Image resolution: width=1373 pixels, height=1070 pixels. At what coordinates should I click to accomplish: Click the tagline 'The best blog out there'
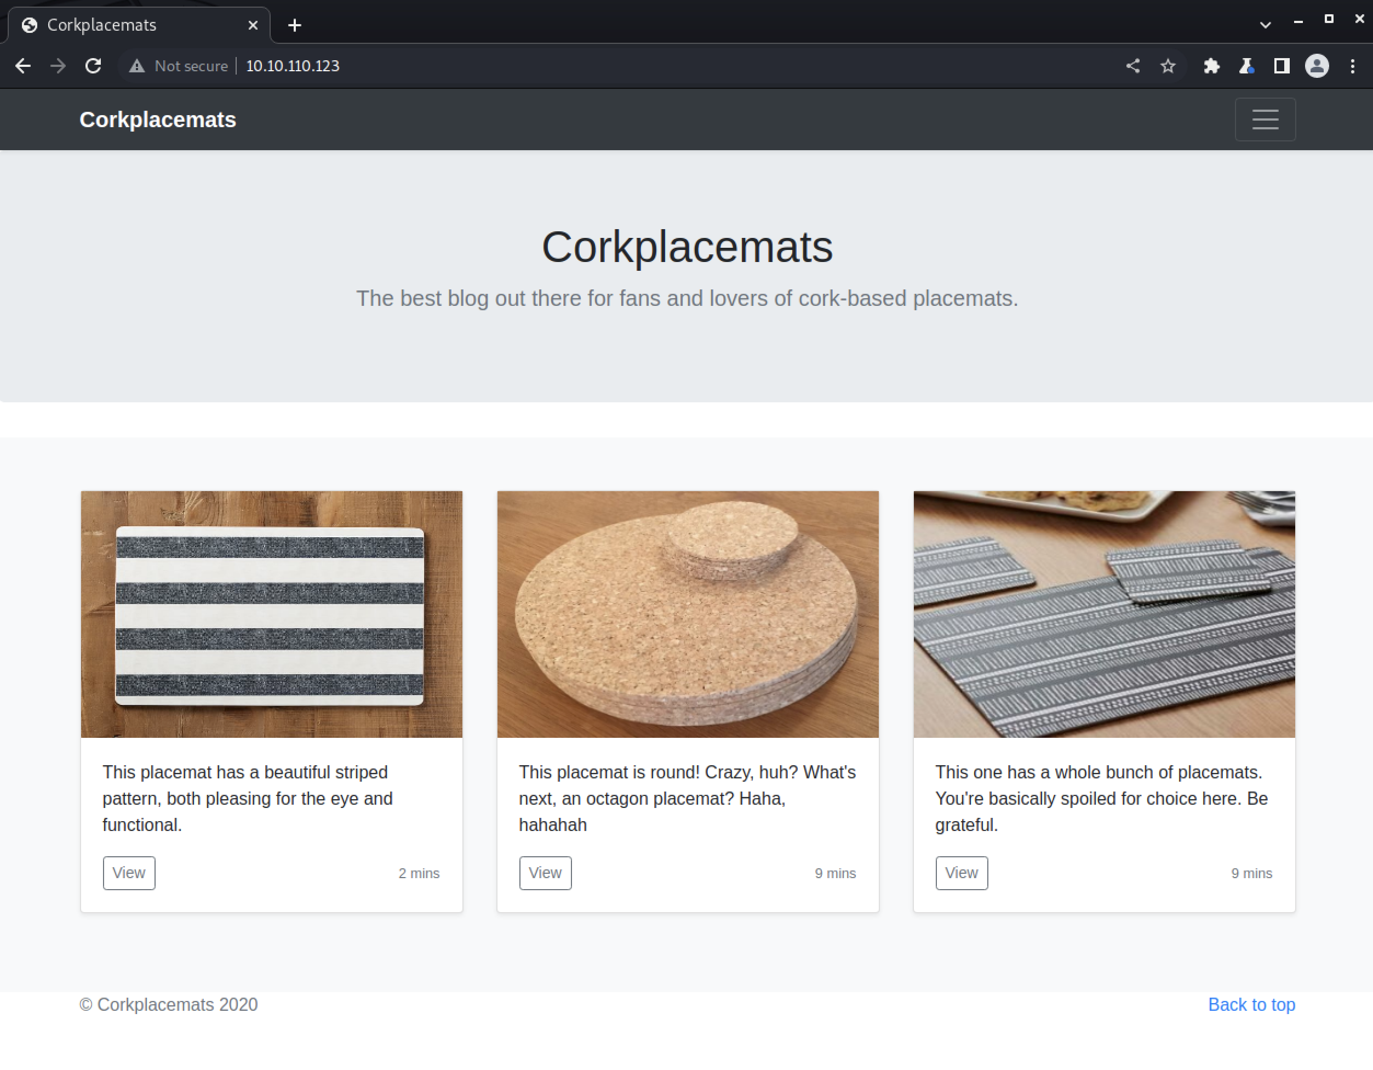click(x=687, y=298)
